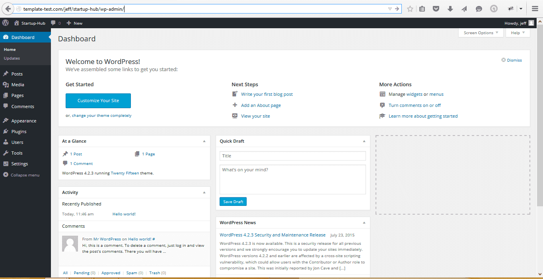
Task: Open the Help dropdown tab
Action: [x=518, y=33]
